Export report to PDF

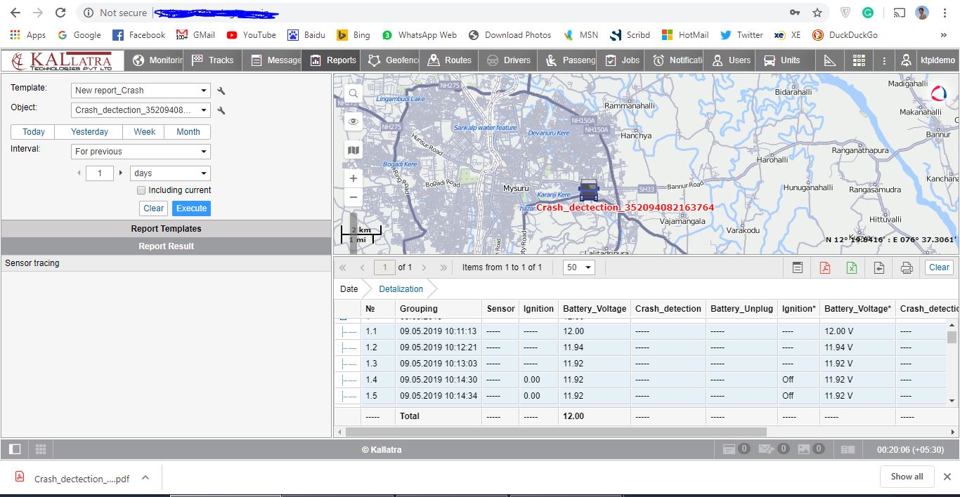(x=824, y=267)
